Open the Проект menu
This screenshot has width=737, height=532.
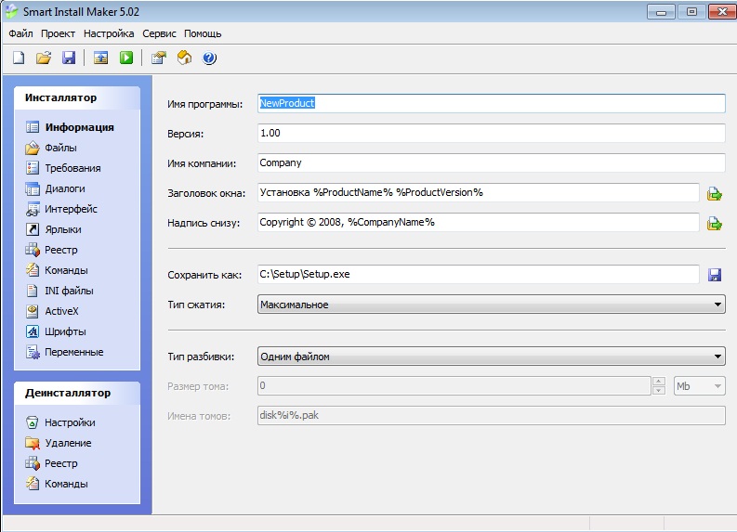click(x=58, y=33)
